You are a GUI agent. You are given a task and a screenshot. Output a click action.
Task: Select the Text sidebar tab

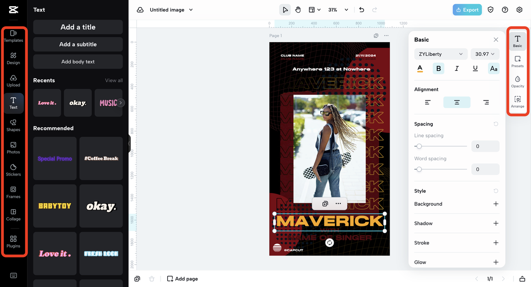pyautogui.click(x=13, y=103)
